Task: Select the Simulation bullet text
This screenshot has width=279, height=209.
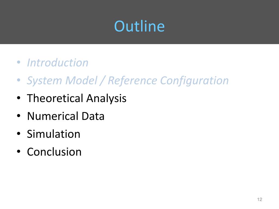Action: click(x=54, y=134)
